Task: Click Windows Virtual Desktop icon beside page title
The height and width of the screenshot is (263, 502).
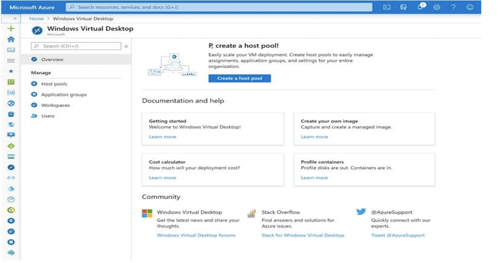Action: point(38,30)
